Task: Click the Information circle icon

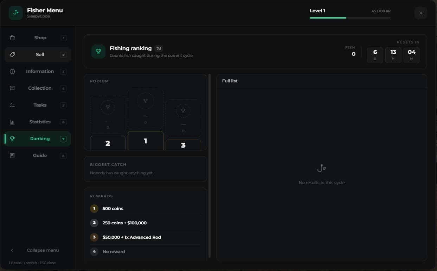Action: click(x=12, y=72)
